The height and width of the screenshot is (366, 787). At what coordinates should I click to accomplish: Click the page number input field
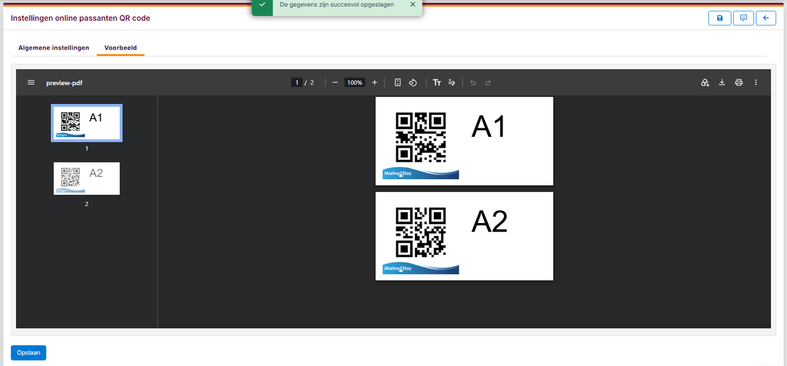point(297,82)
